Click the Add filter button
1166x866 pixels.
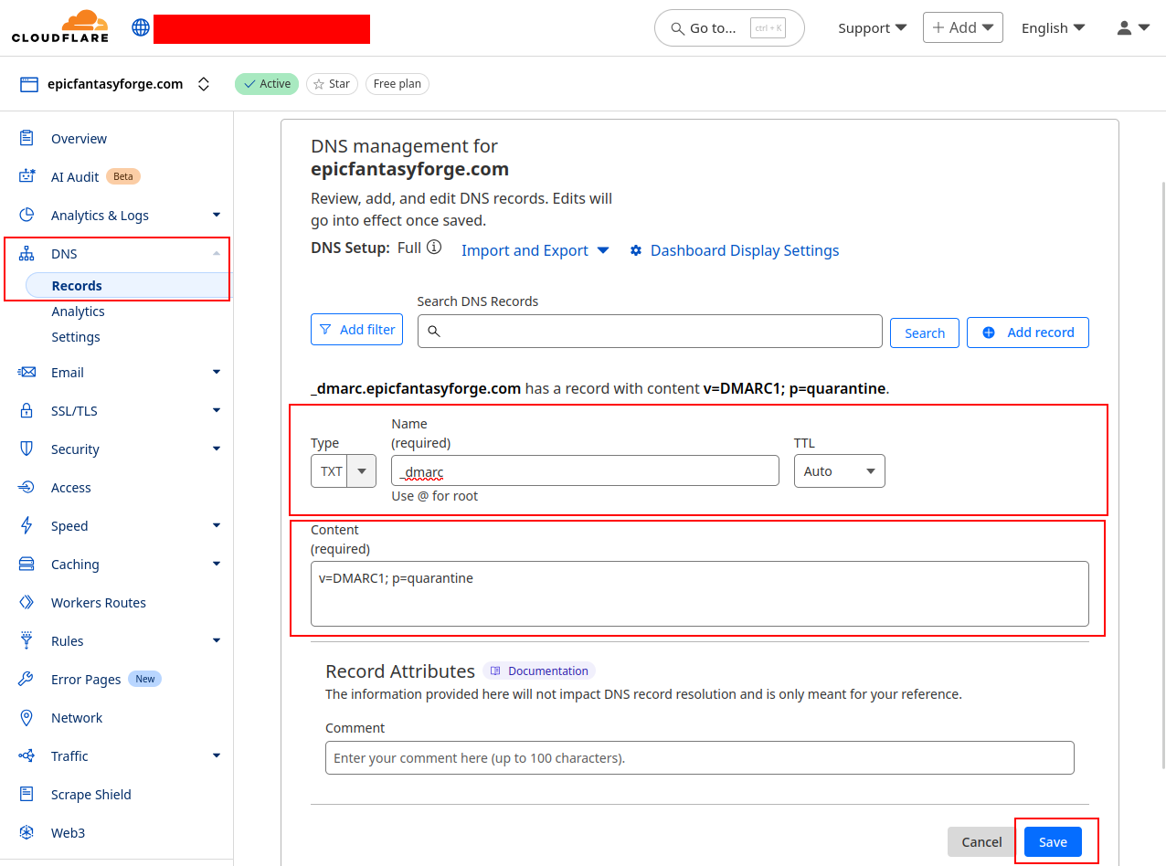point(357,330)
